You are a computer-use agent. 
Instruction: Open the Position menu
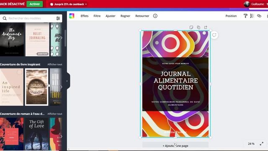[231, 16]
